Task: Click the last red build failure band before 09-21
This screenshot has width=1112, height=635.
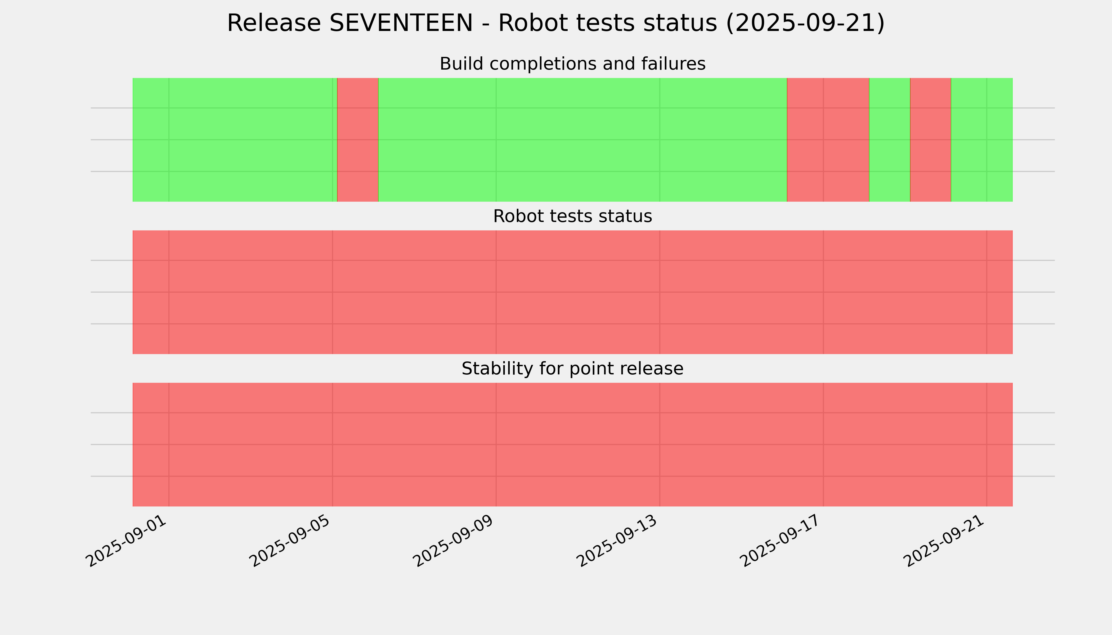Action: pyautogui.click(x=930, y=139)
